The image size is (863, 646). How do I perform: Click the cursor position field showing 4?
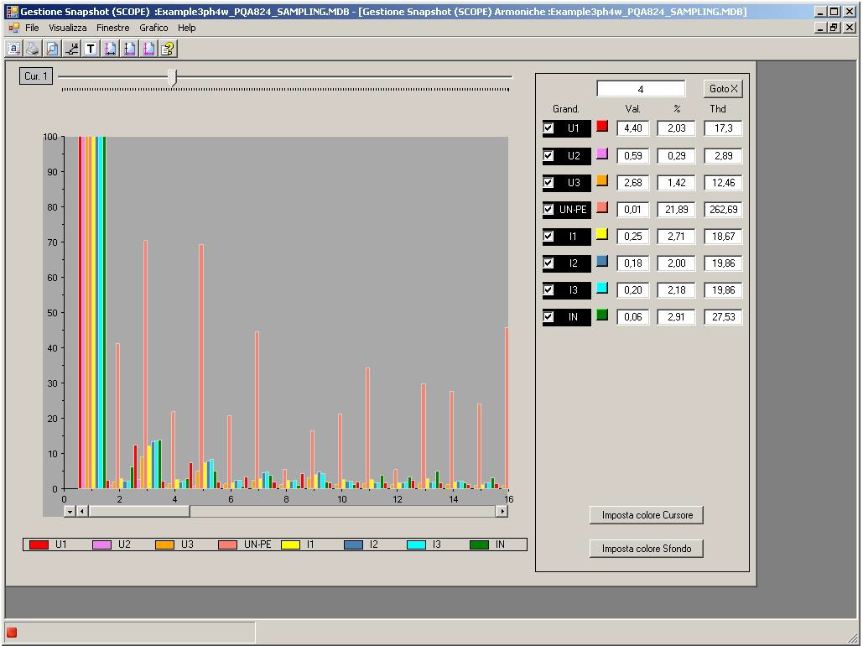pyautogui.click(x=641, y=89)
